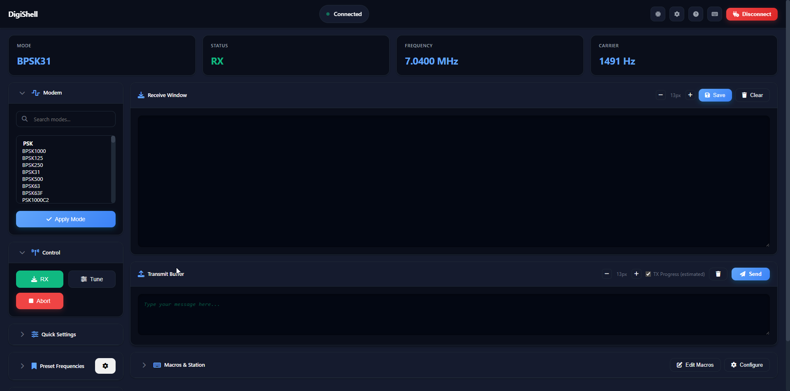
Task: Increase receive font size with plus stepper
Action: 690,95
